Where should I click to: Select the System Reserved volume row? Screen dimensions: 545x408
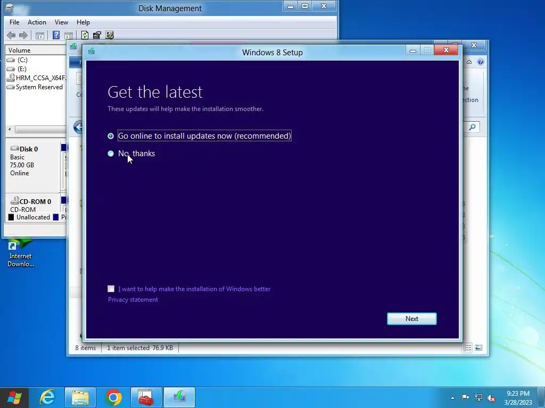pyautogui.click(x=36, y=87)
